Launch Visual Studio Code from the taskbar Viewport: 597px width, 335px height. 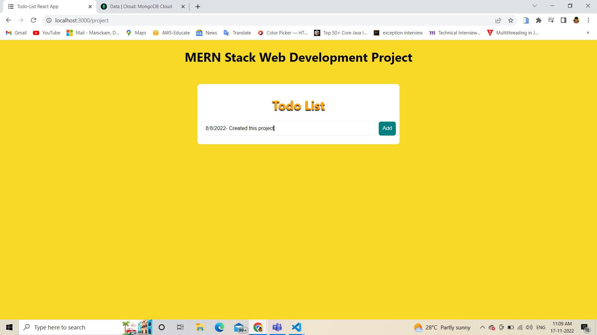(x=296, y=327)
